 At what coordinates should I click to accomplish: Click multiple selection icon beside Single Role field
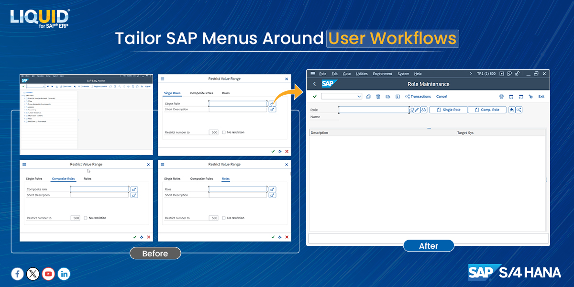(272, 103)
